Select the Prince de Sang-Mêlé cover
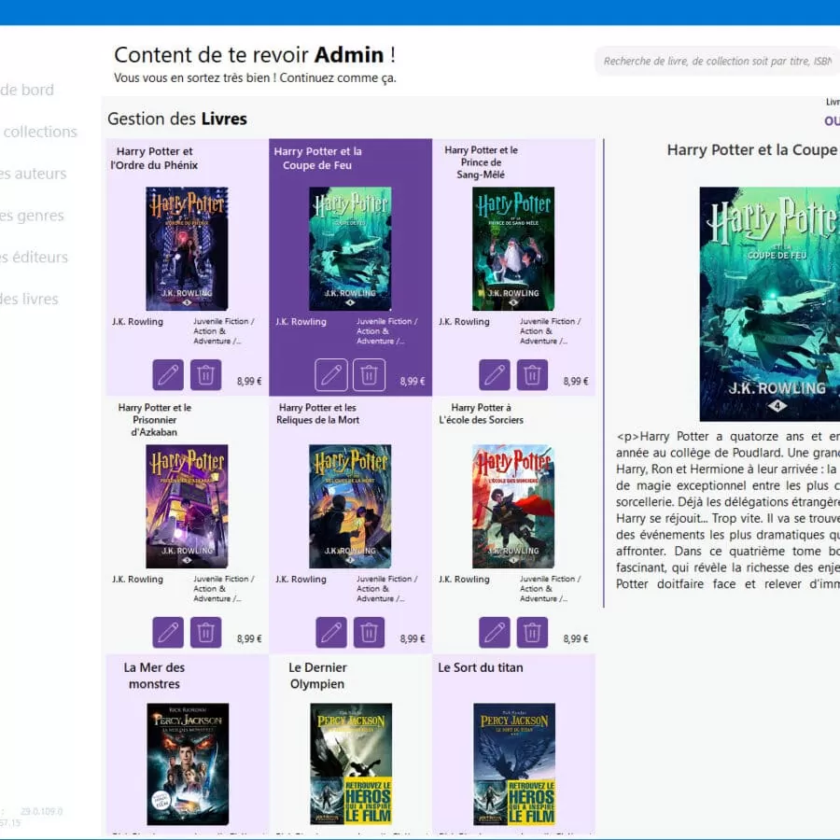840x840 pixels. [513, 248]
